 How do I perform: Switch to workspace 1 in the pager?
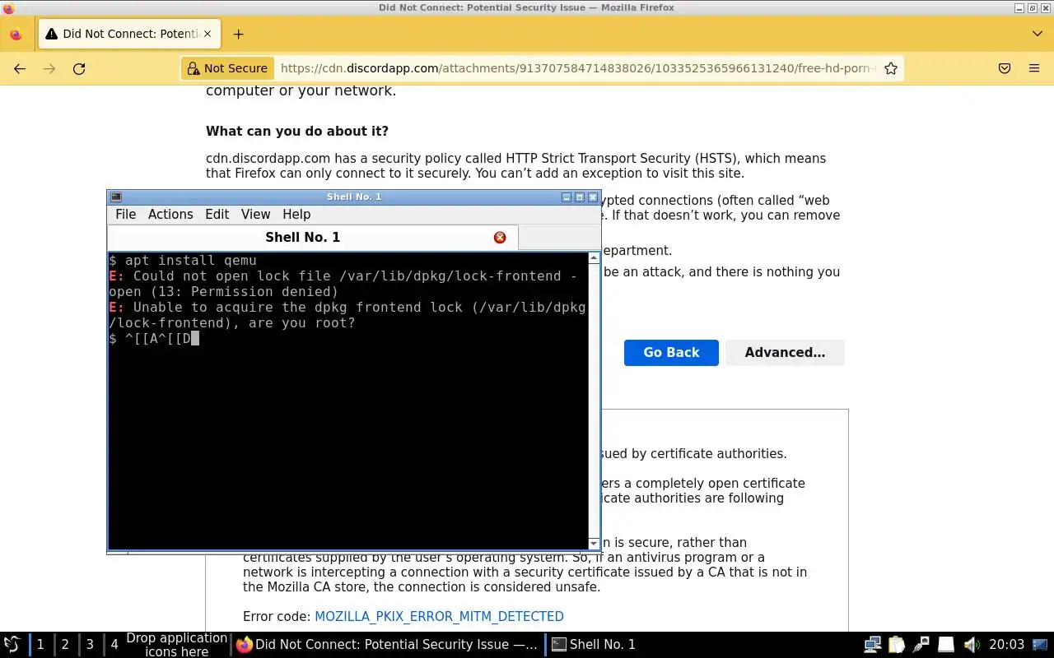[40, 644]
